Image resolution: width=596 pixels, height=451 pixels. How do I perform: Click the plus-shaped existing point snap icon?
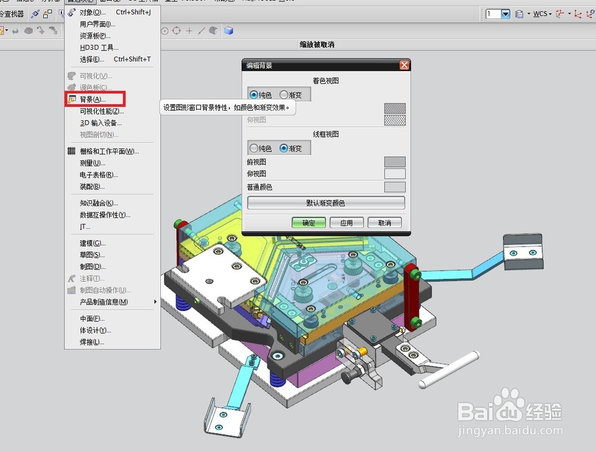pos(189,31)
